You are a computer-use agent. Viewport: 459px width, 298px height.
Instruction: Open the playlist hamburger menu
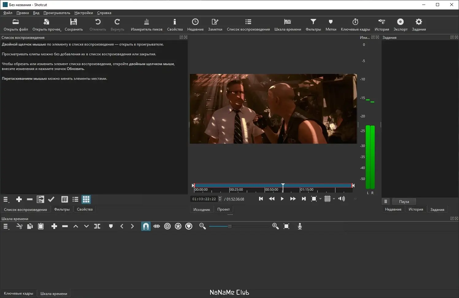[6, 200]
